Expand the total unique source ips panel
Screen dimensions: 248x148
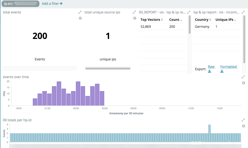pos(134,12)
